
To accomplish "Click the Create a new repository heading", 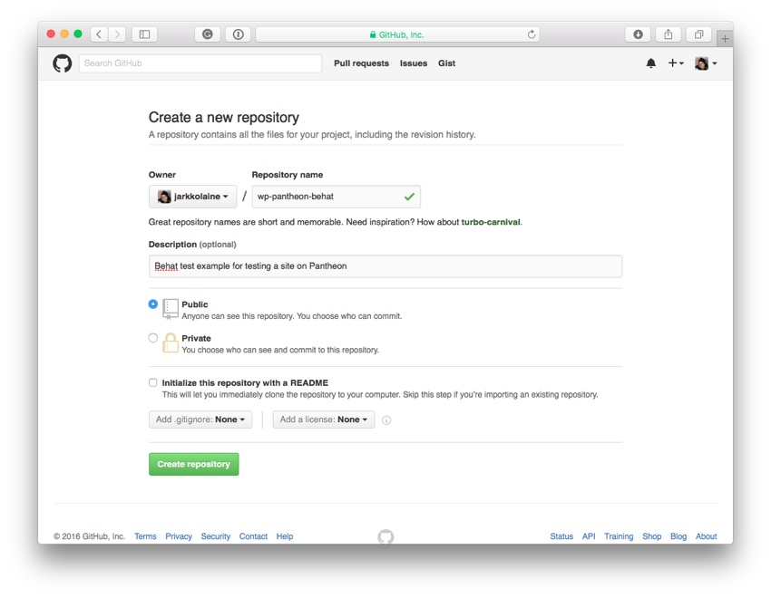I will [224, 118].
